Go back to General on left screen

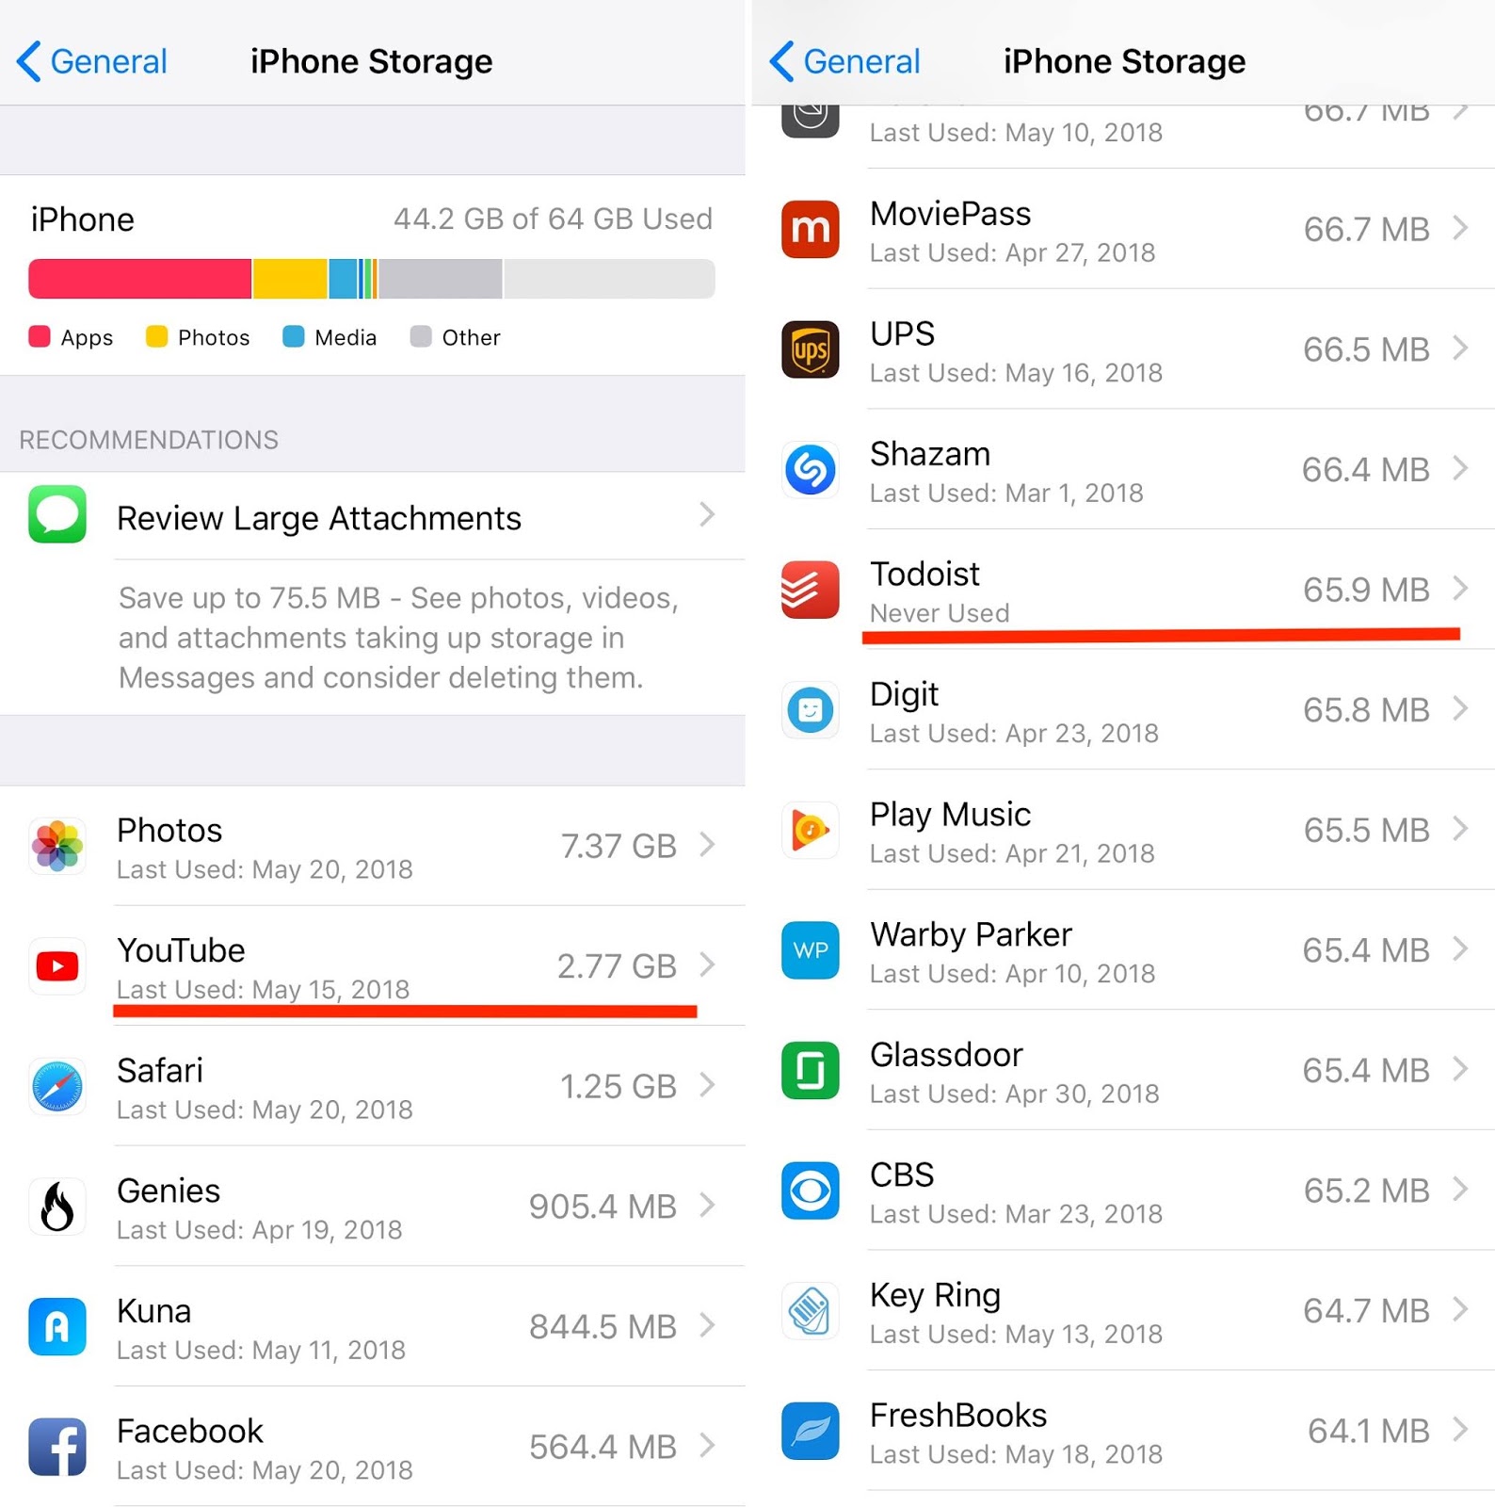point(92,61)
